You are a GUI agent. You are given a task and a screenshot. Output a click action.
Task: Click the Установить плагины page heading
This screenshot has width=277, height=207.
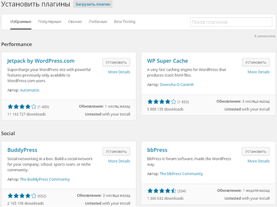click(36, 4)
